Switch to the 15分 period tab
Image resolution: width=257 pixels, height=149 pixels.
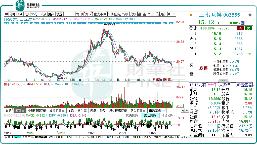[34, 14]
